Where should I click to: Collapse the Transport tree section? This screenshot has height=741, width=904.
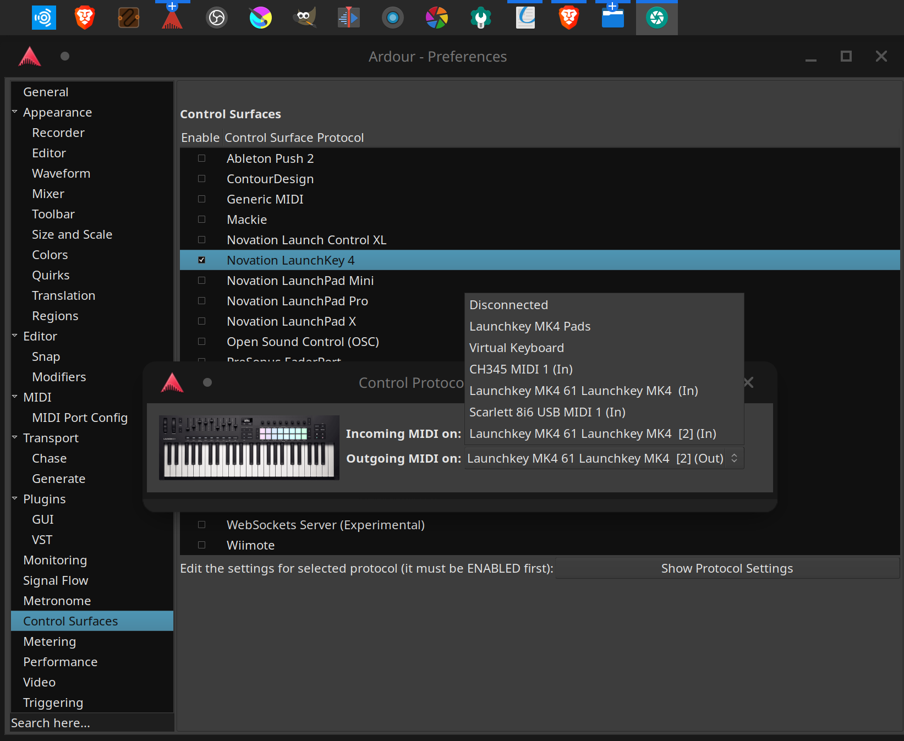click(x=15, y=438)
